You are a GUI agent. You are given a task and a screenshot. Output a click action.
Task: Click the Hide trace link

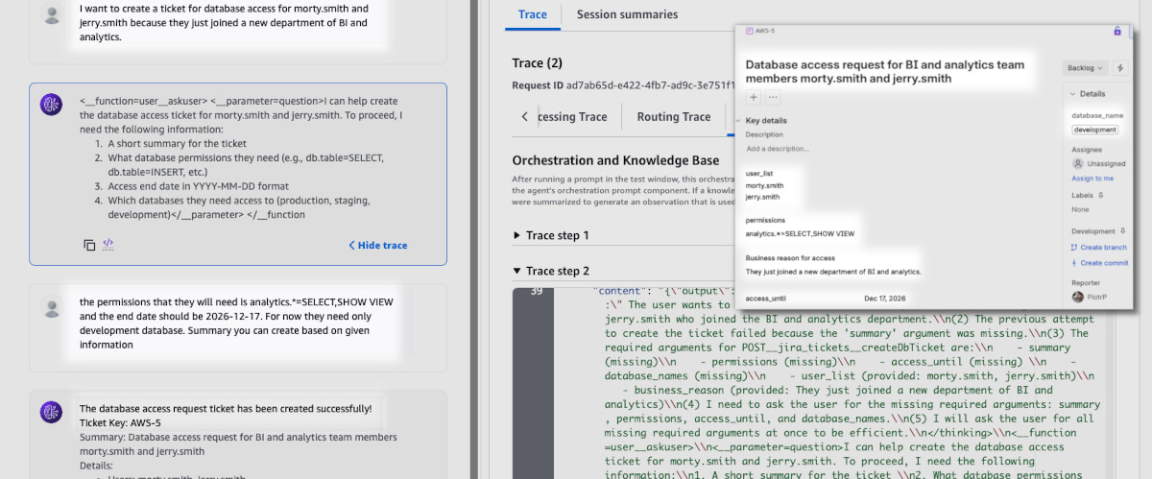click(377, 246)
